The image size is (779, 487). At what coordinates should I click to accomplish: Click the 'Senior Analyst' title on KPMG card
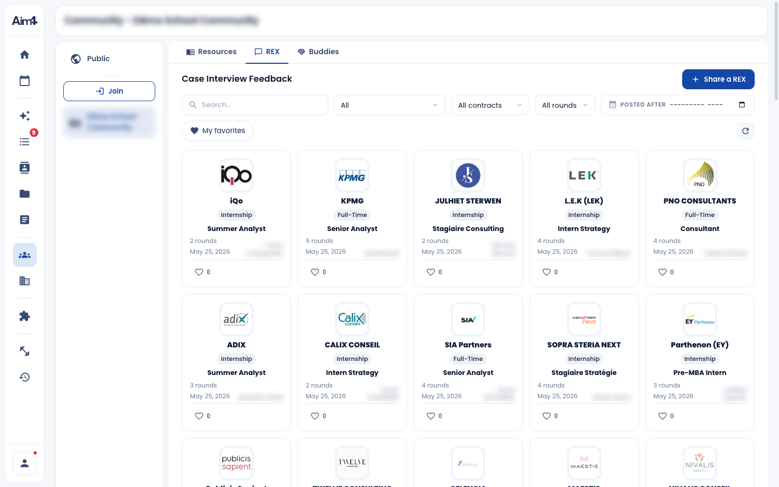pos(352,229)
